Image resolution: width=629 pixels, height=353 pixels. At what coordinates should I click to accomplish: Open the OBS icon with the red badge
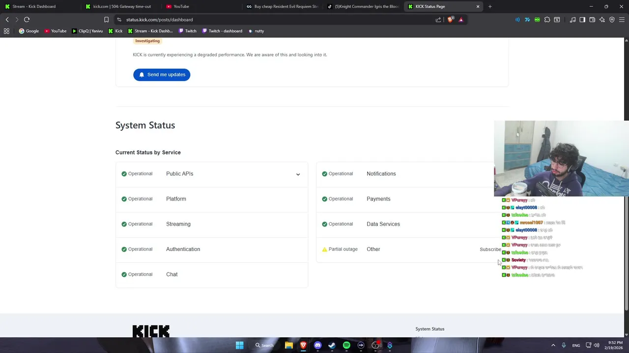pos(375,345)
